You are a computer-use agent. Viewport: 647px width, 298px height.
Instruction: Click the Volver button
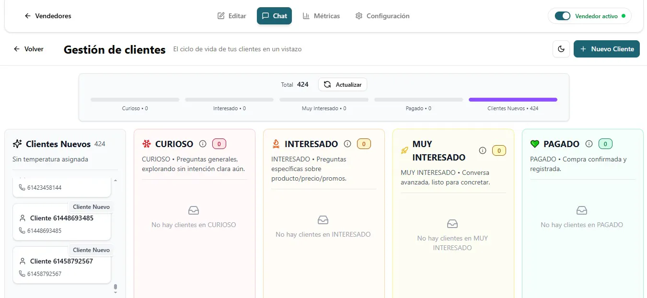click(x=29, y=49)
